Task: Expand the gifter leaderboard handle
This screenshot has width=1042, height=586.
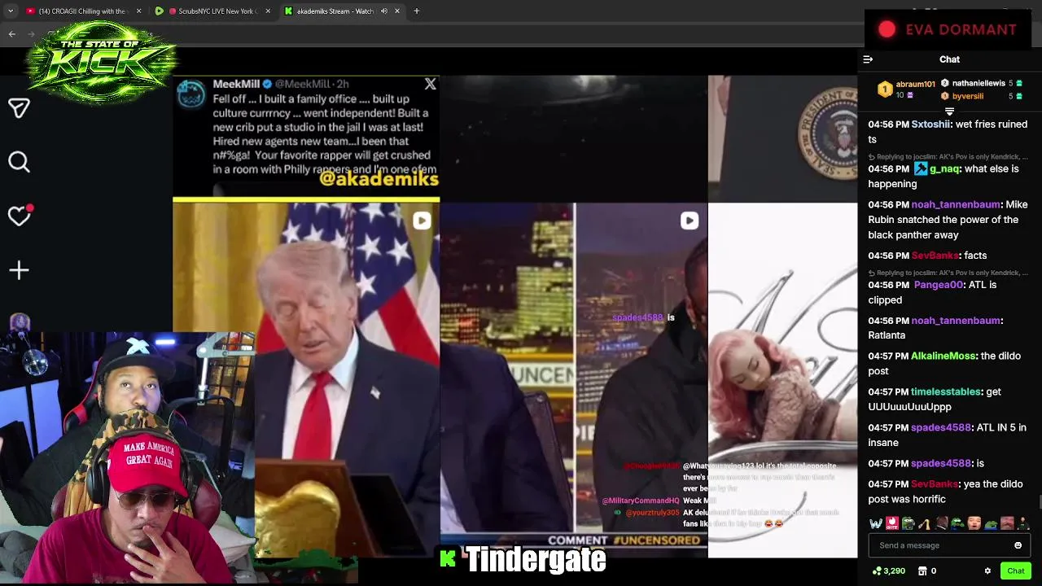Action: tap(949, 112)
